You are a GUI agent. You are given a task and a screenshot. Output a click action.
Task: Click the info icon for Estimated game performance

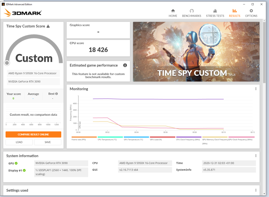pos(125,65)
